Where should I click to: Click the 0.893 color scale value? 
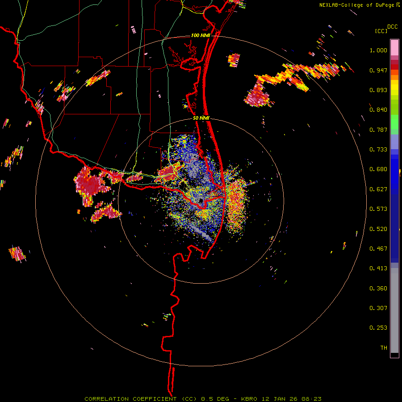click(x=378, y=90)
